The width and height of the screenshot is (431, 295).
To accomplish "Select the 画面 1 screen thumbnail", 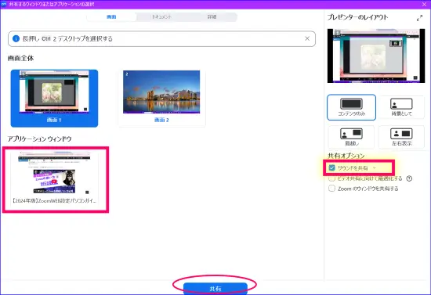I will click(54, 99).
